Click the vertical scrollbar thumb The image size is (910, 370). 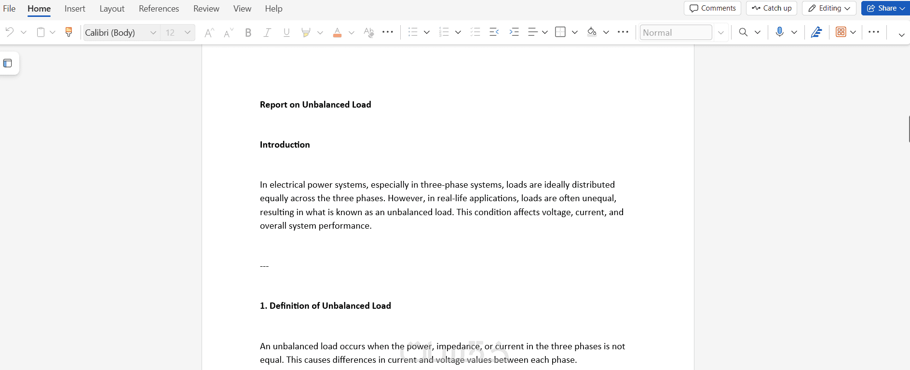click(x=909, y=129)
